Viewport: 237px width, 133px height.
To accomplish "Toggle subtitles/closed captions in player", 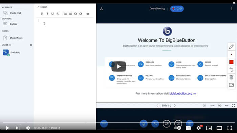I will pyautogui.click(x=188, y=128).
